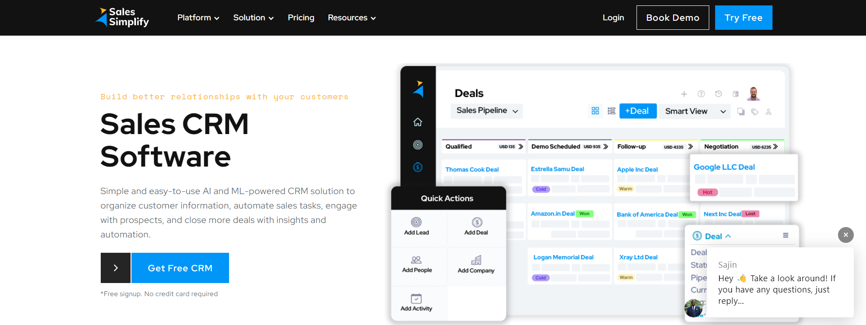This screenshot has width=866, height=325.
Task: Open the Thomas Cook Deal card
Action: coord(472,170)
